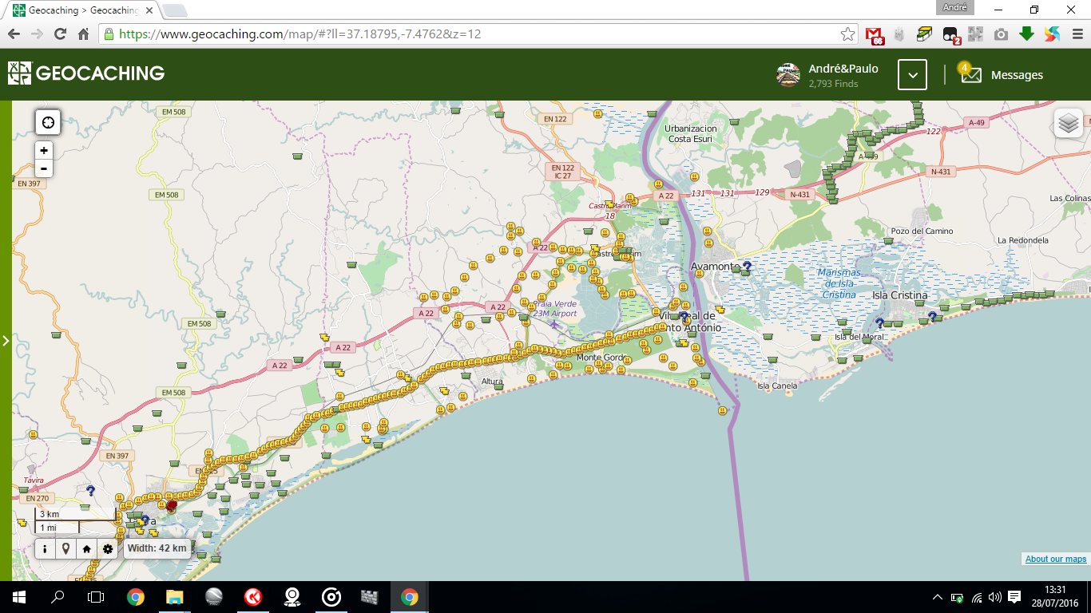Viewport: 1091px width, 613px height.
Task: Click the browser home button
Action: [83, 34]
